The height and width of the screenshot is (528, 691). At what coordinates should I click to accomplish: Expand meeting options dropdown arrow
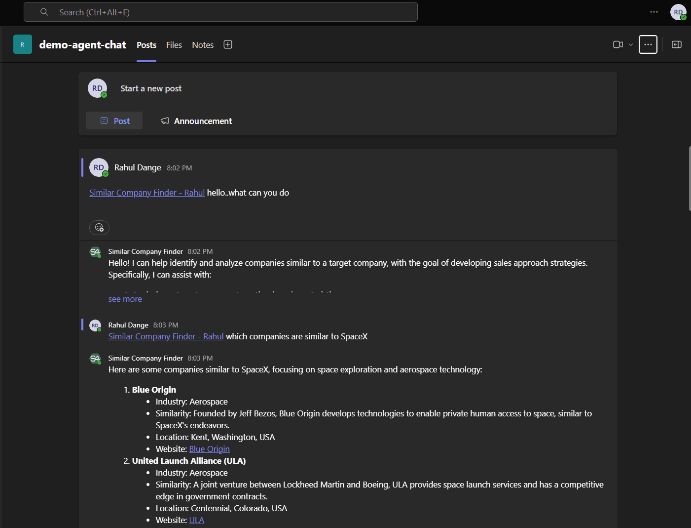tap(631, 44)
